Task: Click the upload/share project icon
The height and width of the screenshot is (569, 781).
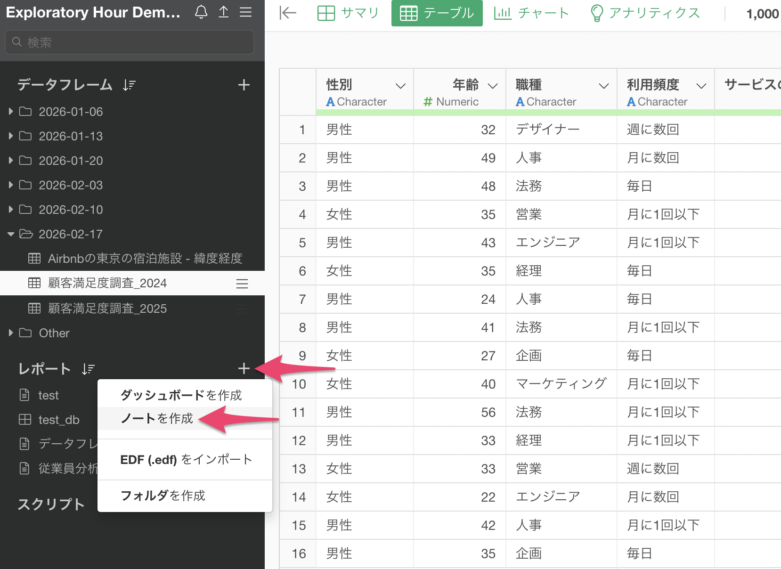Action: click(224, 12)
